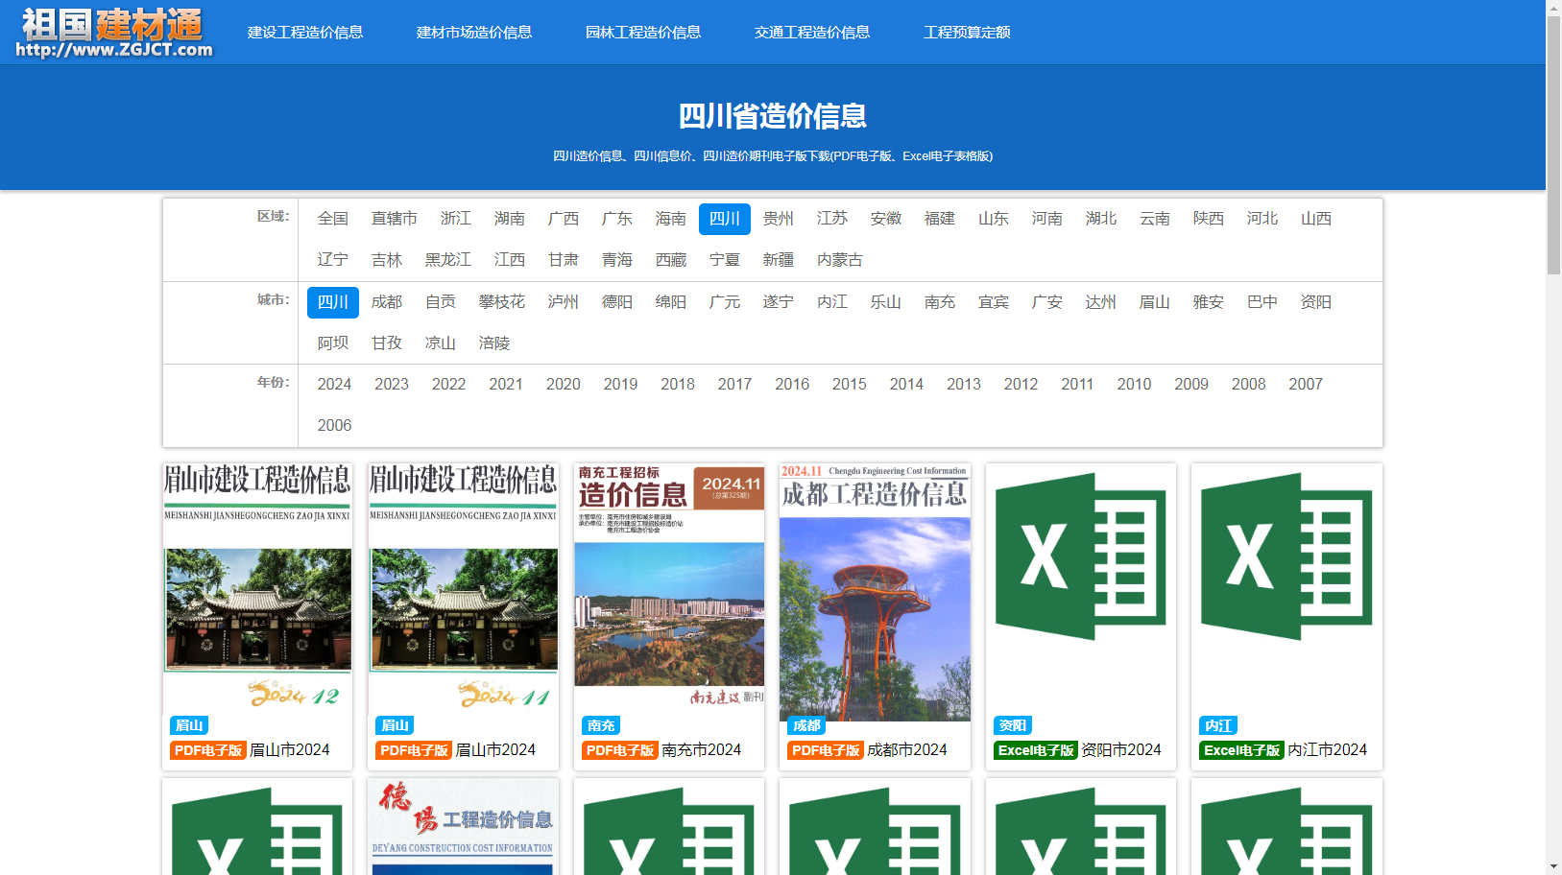
Task: Click the 内江 tag badge
Action: (x=1218, y=725)
